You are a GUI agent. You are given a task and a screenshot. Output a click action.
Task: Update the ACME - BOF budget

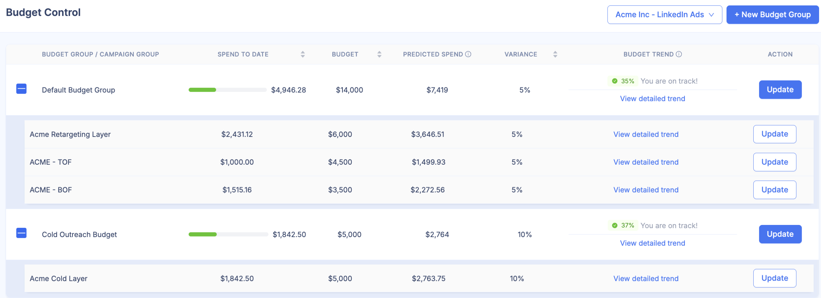point(774,190)
